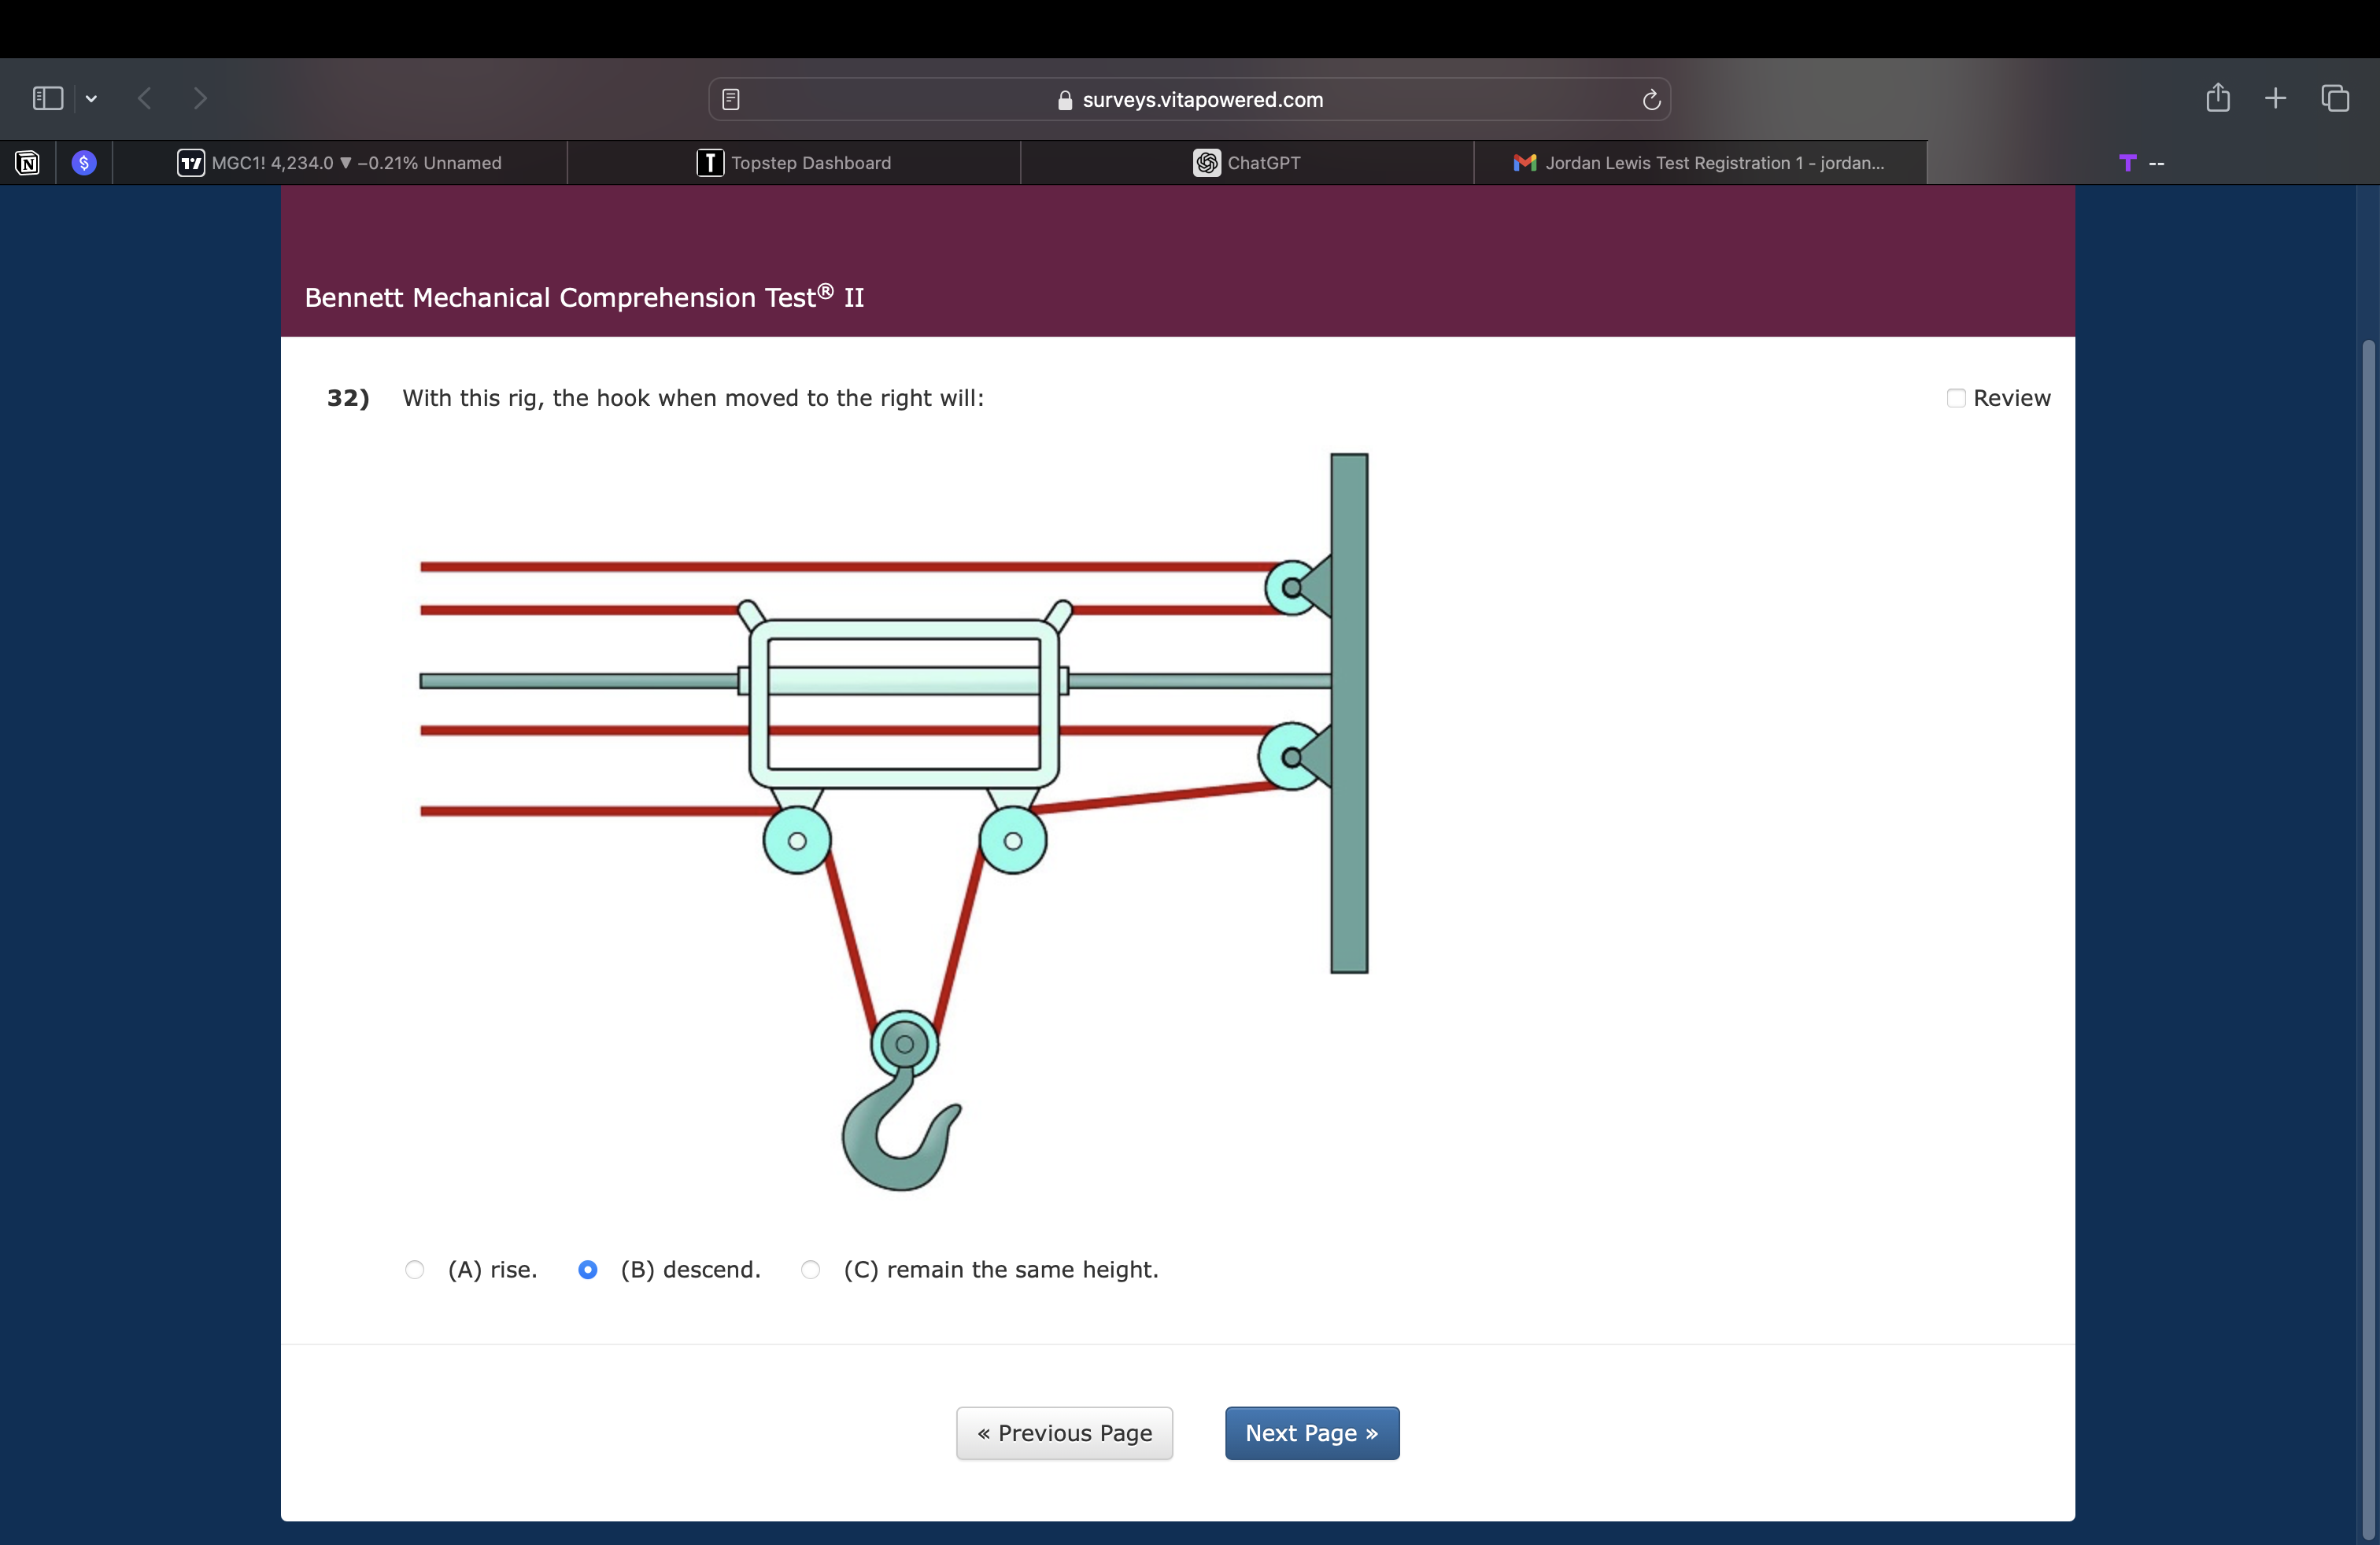Open a new tab with plus icon

[x=2275, y=98]
